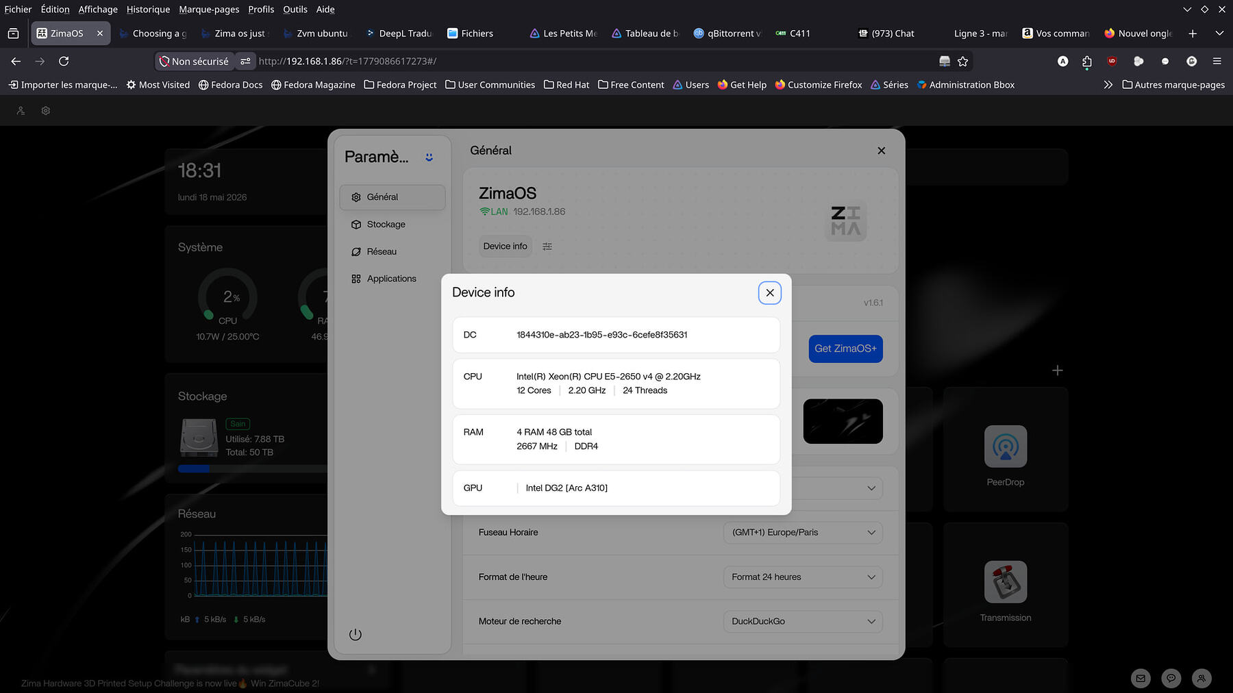Expand the Moteur de recherche dropdown
1233x693 pixels.
click(x=802, y=622)
